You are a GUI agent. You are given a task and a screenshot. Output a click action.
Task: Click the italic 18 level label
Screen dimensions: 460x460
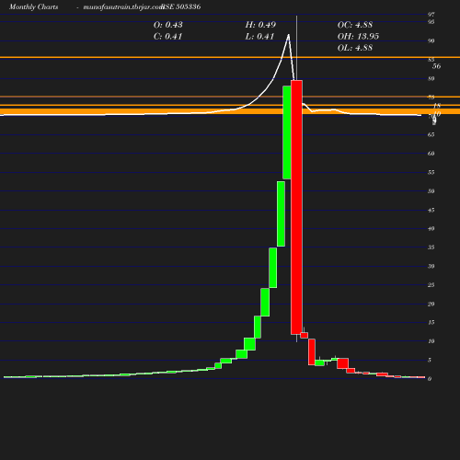point(437,106)
